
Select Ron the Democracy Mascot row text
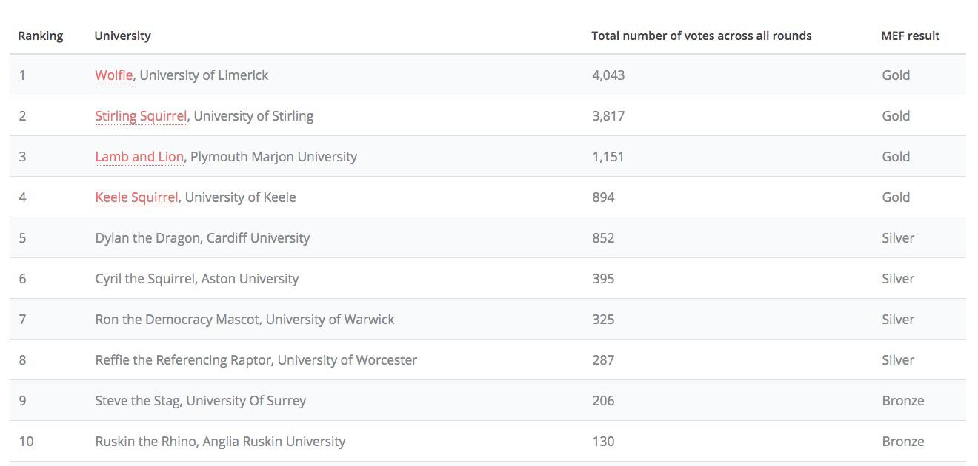245,320
